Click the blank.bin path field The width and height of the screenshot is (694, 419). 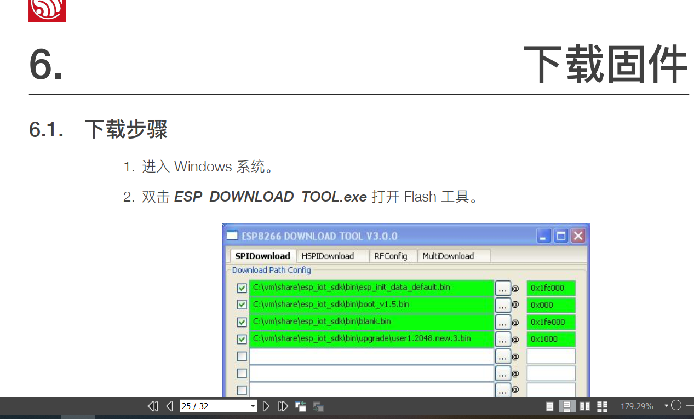pos(371,322)
